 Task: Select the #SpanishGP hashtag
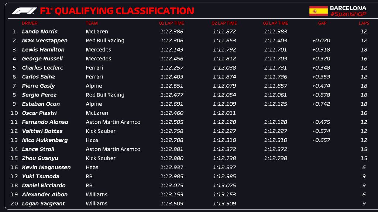click(x=348, y=14)
